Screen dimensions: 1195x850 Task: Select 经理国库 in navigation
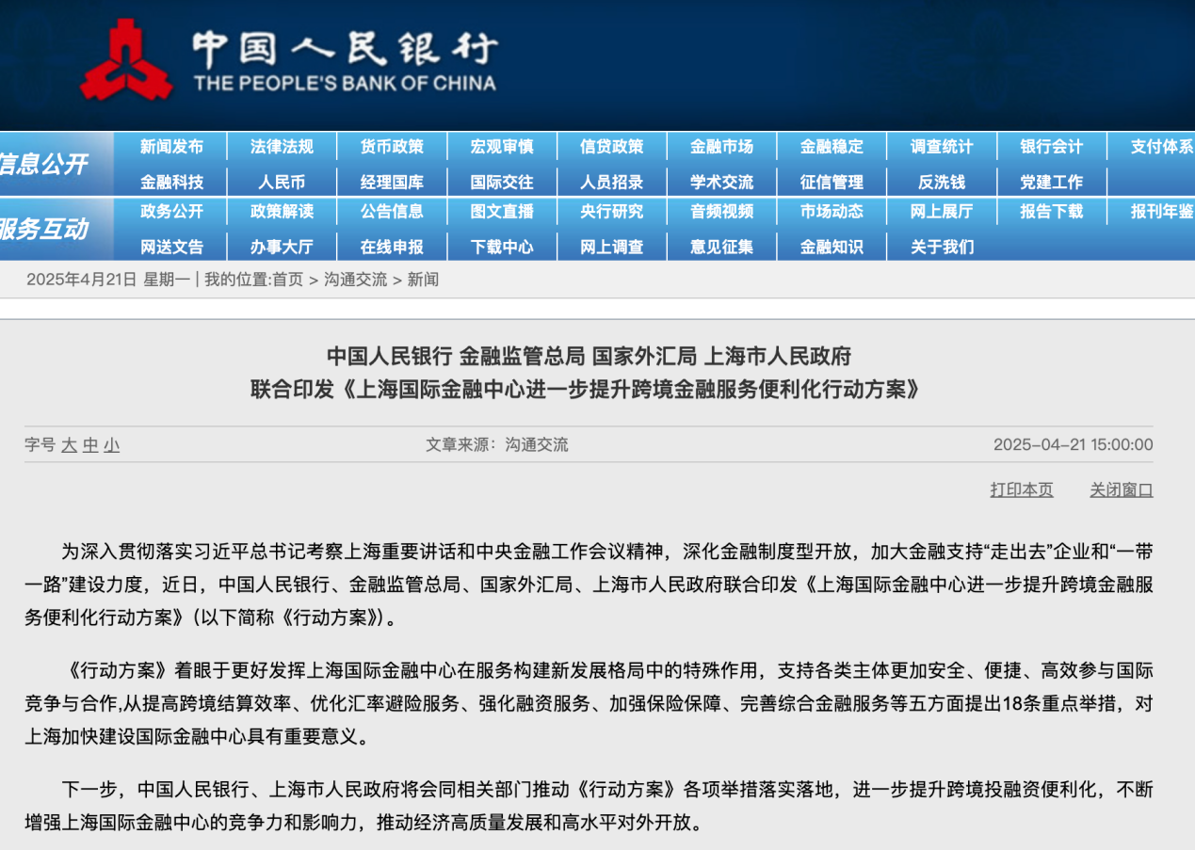(x=392, y=182)
